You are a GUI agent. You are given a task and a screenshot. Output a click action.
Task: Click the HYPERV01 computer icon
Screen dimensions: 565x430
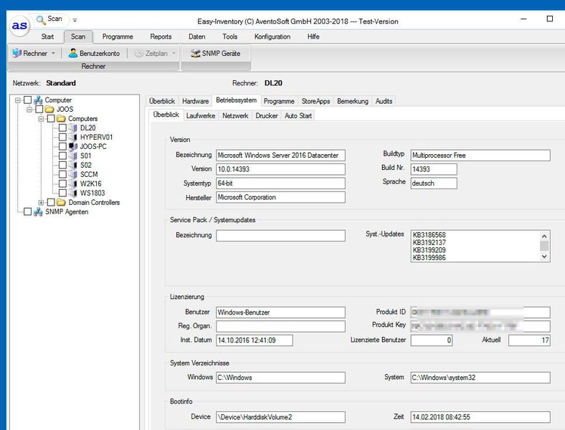73,137
